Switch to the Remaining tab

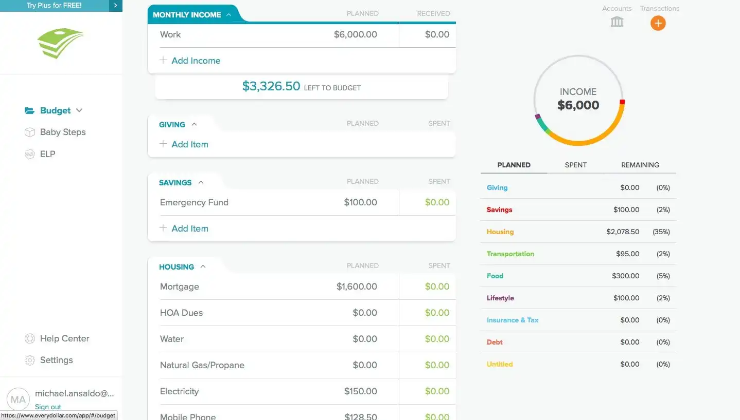[640, 165]
